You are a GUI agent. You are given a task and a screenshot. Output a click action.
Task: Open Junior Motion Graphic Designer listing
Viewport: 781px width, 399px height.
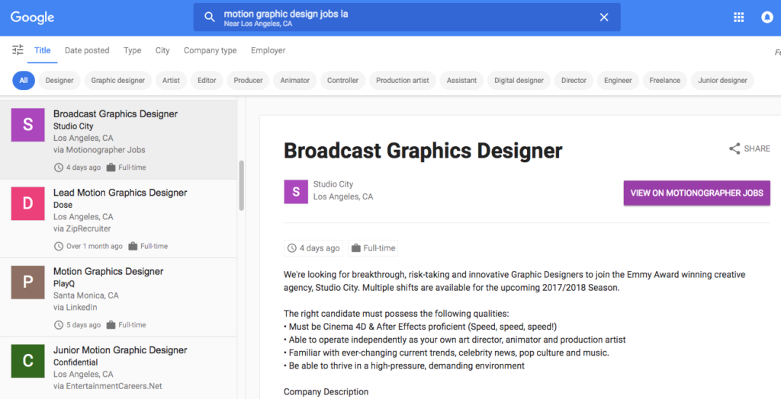click(x=118, y=368)
